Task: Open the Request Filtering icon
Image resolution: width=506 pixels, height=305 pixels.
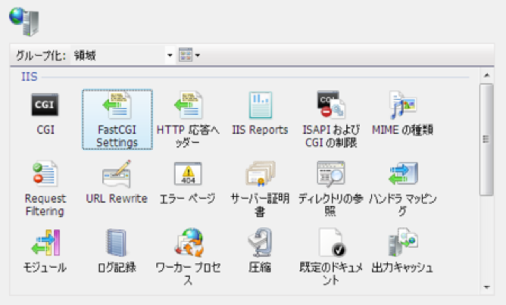Action: click(x=45, y=174)
